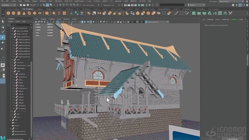Click the SVG import shelf icon
This screenshot has width=249, height=140.
pyautogui.click(x=64, y=13)
